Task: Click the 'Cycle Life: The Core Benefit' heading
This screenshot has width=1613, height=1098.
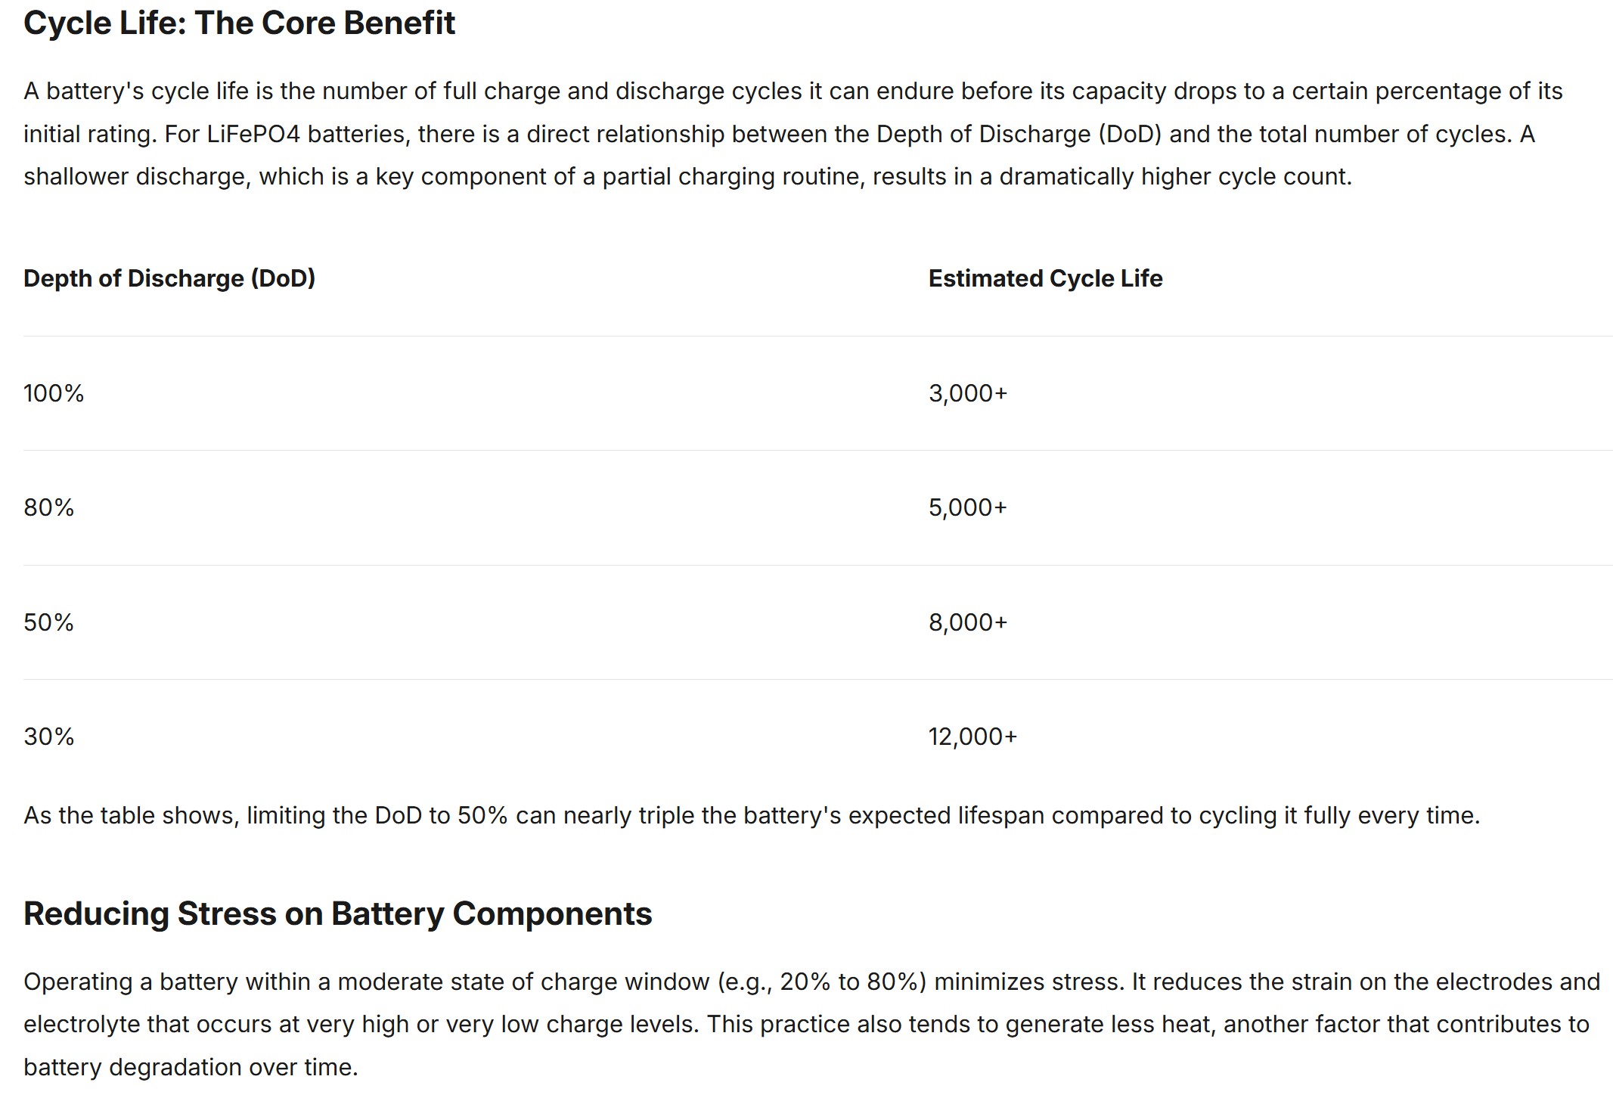Action: point(239,23)
